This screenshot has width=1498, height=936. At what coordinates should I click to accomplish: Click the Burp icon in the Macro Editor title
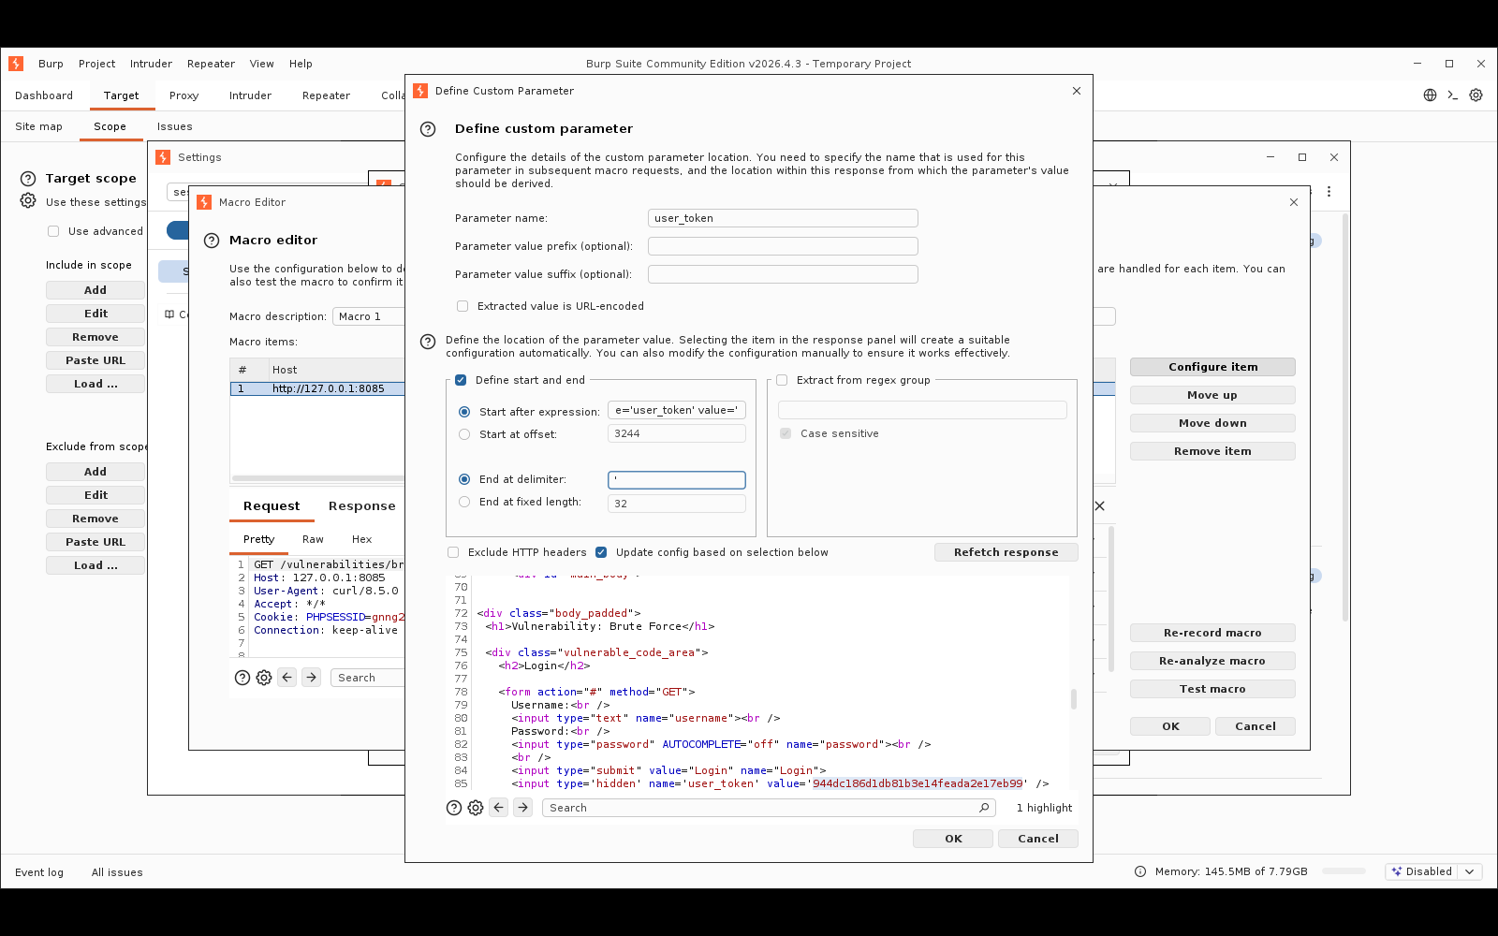pos(204,202)
